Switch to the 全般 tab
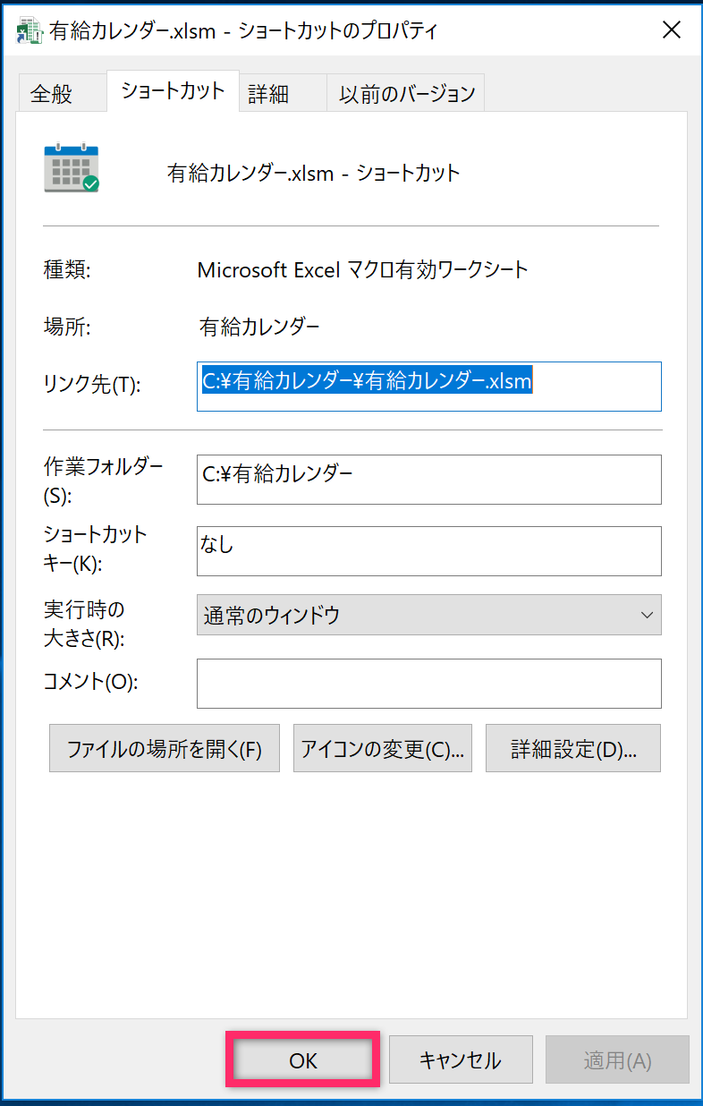The height and width of the screenshot is (1106, 703). [x=51, y=94]
